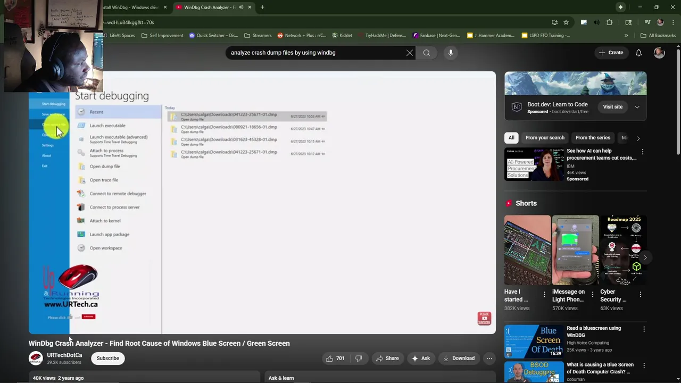Open the Ask AI button
The height and width of the screenshot is (383, 681).
421,359
